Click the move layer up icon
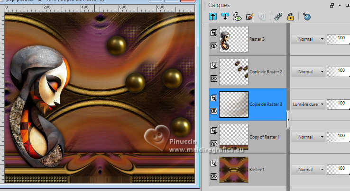350x191 pixels. click(x=213, y=17)
